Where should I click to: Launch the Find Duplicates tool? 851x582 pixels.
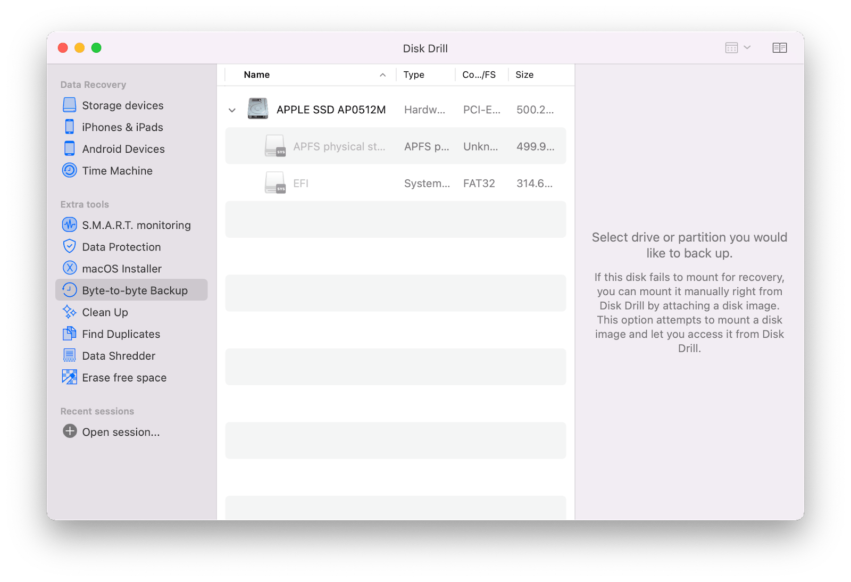(x=121, y=334)
